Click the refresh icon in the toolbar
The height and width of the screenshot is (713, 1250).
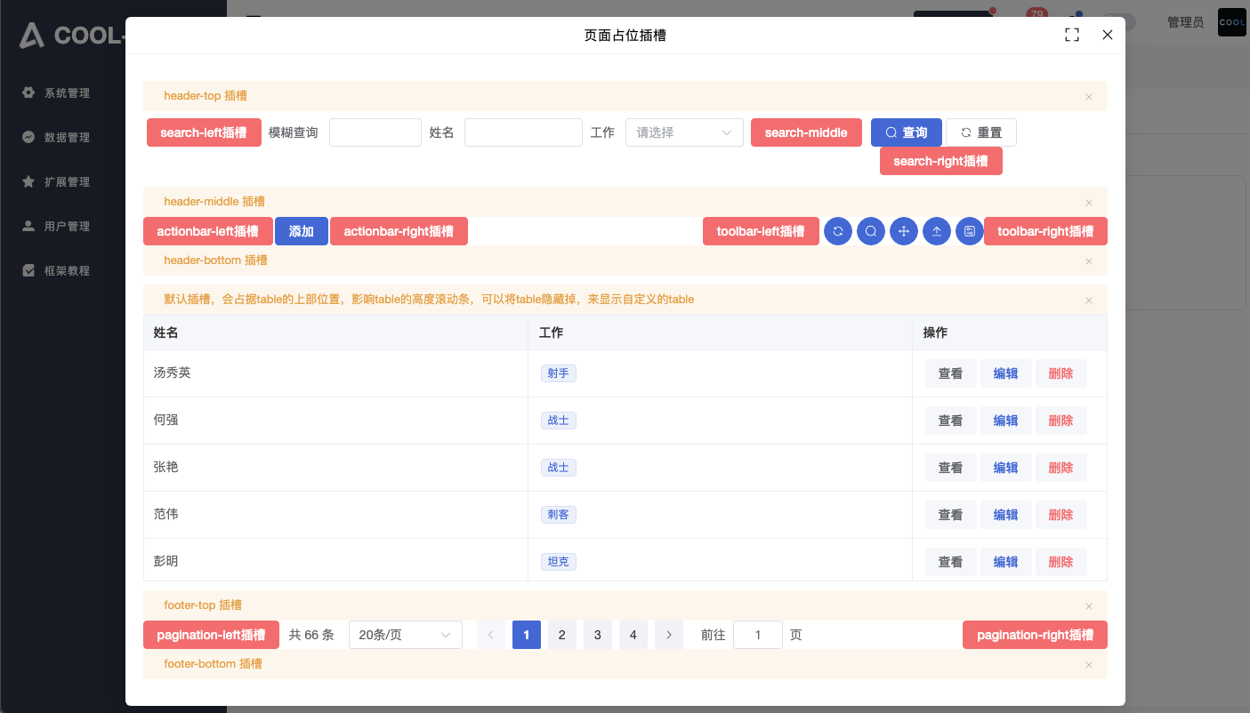coord(838,231)
